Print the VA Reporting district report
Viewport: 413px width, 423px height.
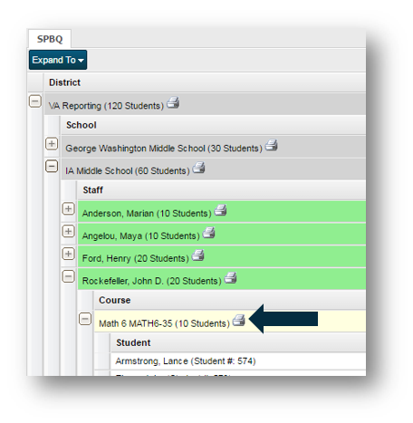(x=173, y=102)
